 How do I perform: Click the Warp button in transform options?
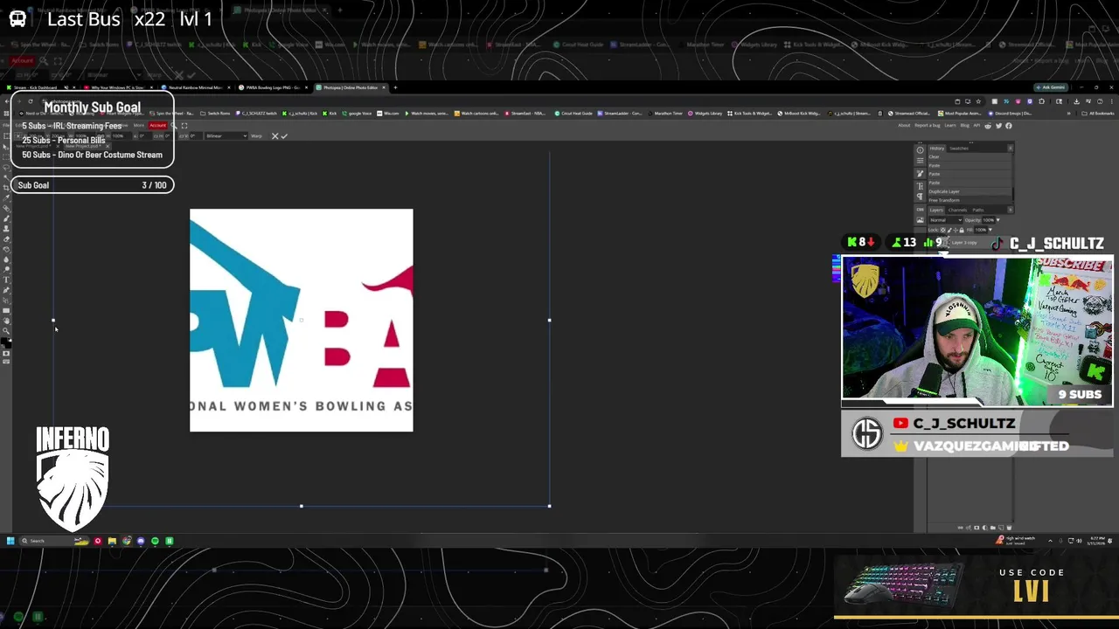coord(256,136)
